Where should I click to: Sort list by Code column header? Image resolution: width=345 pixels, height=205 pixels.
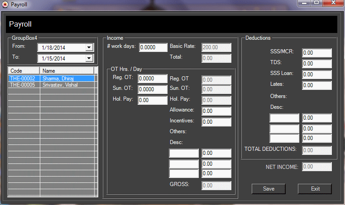pyautogui.click(x=24, y=71)
